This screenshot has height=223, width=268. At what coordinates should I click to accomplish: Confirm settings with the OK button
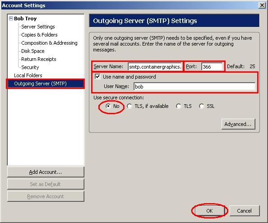(x=209, y=211)
